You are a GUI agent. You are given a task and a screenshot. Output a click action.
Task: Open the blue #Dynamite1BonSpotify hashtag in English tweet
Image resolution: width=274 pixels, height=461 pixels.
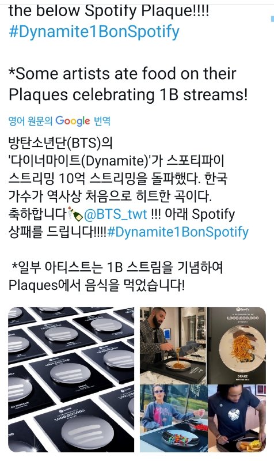(94, 32)
